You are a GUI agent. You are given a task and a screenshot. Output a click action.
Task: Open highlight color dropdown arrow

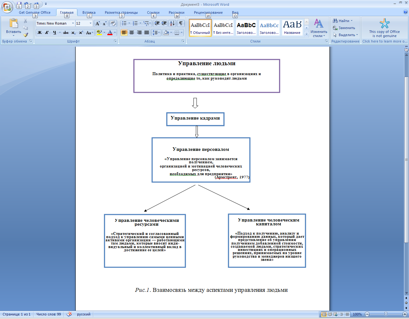click(104, 33)
